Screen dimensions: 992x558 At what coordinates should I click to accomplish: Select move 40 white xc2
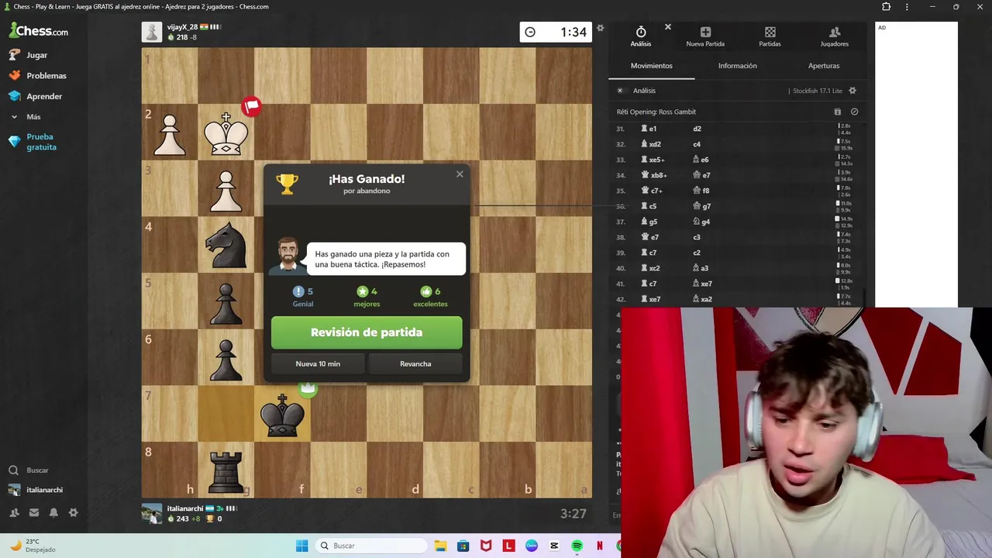point(650,268)
